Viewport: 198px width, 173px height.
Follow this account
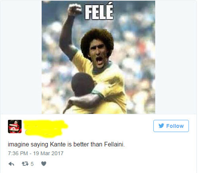tap(171, 126)
